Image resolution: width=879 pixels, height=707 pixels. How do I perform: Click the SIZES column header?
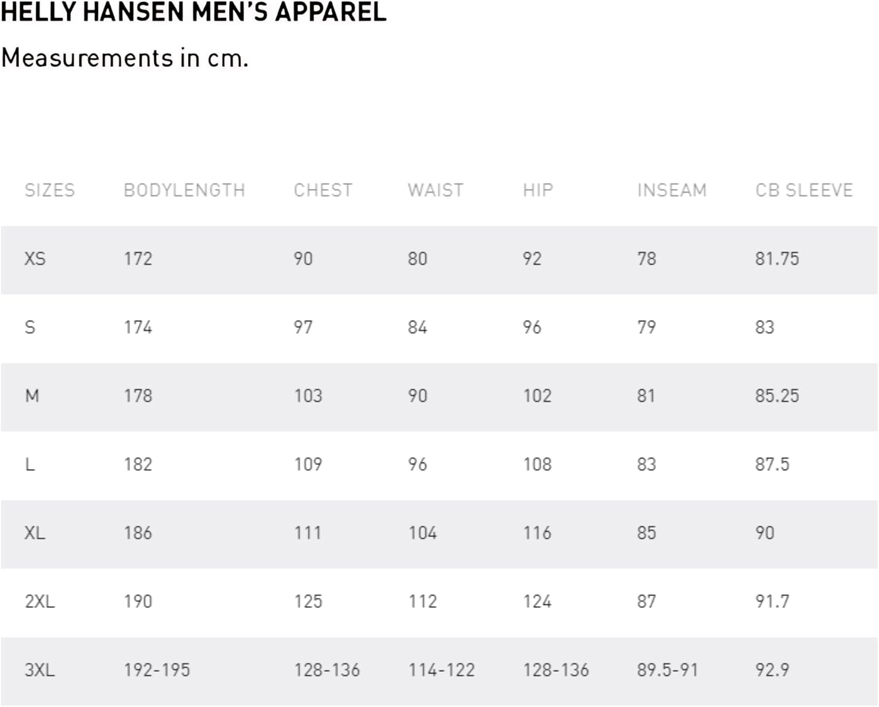(50, 190)
